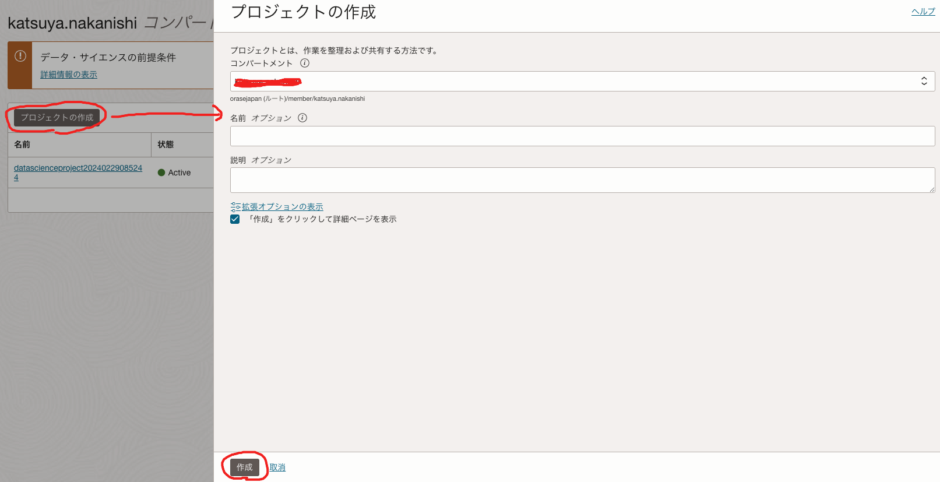The image size is (940, 482).
Task: Click the 作成 button
Action: tap(245, 467)
